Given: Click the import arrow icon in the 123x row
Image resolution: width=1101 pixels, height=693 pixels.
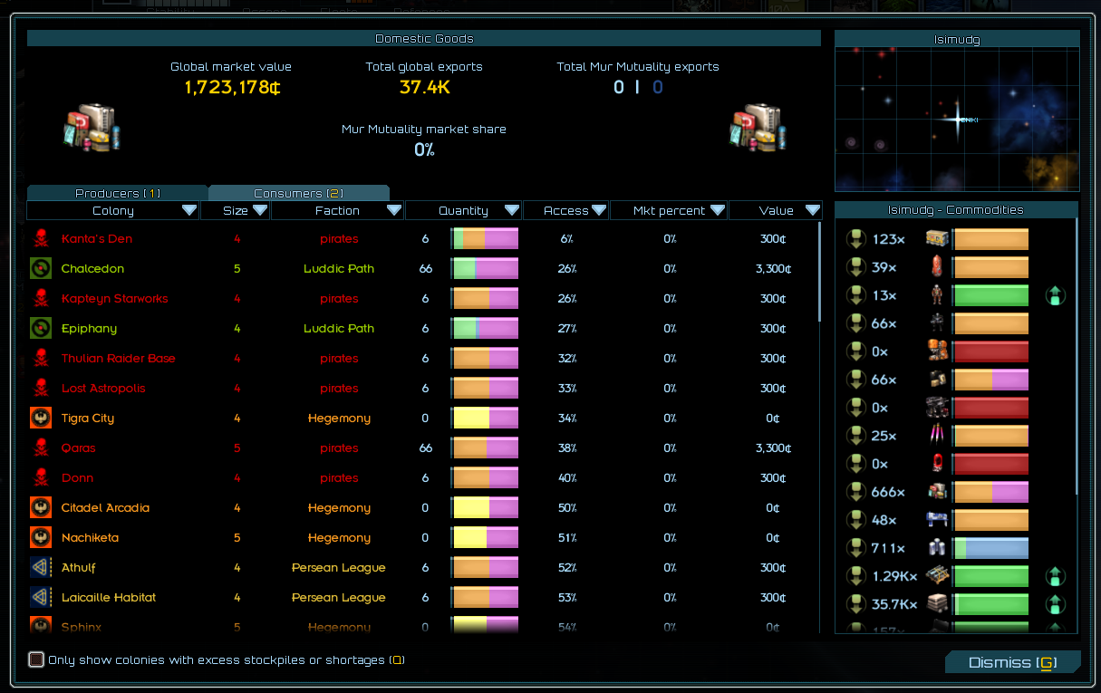Looking at the screenshot, I should [x=855, y=239].
